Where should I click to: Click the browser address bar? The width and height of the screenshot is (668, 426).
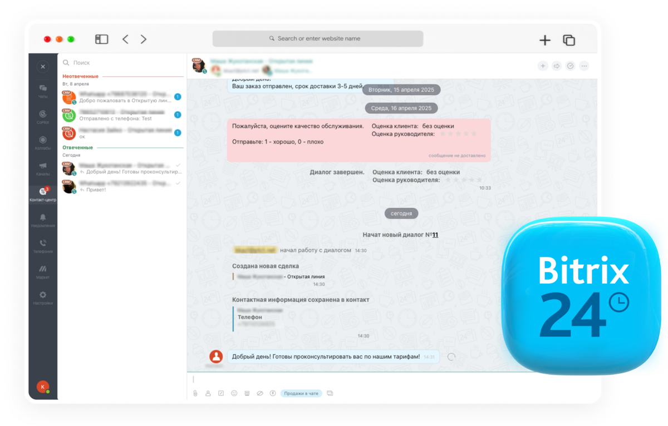click(x=318, y=38)
